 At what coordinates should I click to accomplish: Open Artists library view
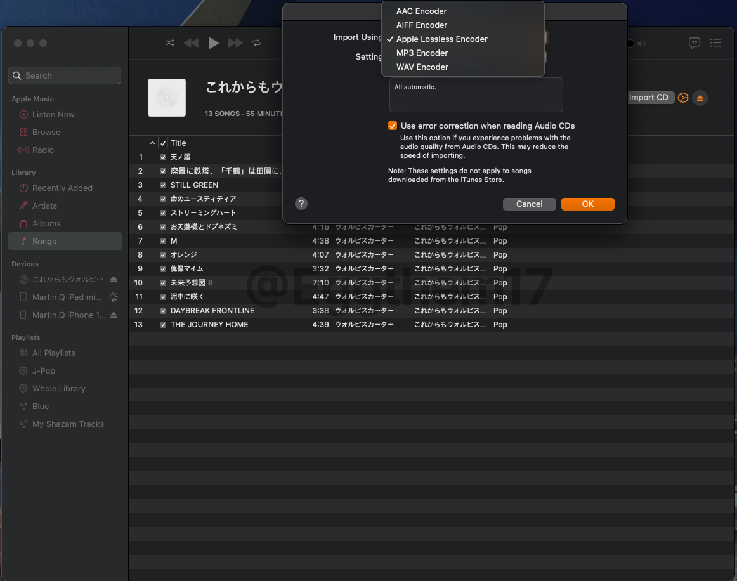[44, 206]
